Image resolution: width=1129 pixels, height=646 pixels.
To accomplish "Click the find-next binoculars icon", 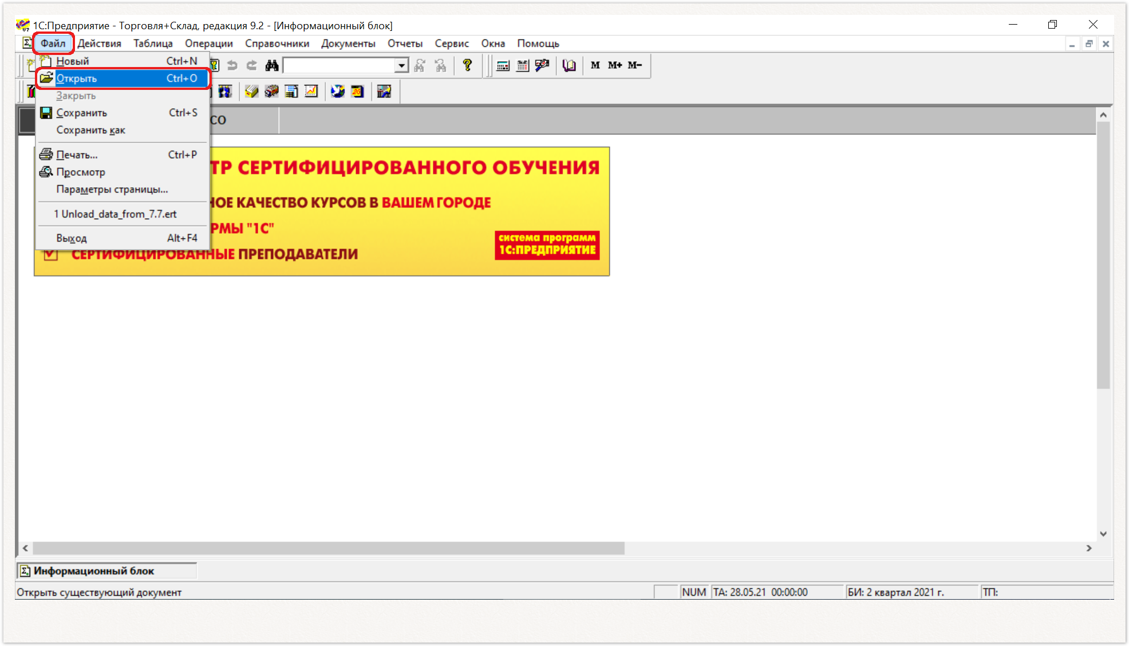I will click(420, 65).
